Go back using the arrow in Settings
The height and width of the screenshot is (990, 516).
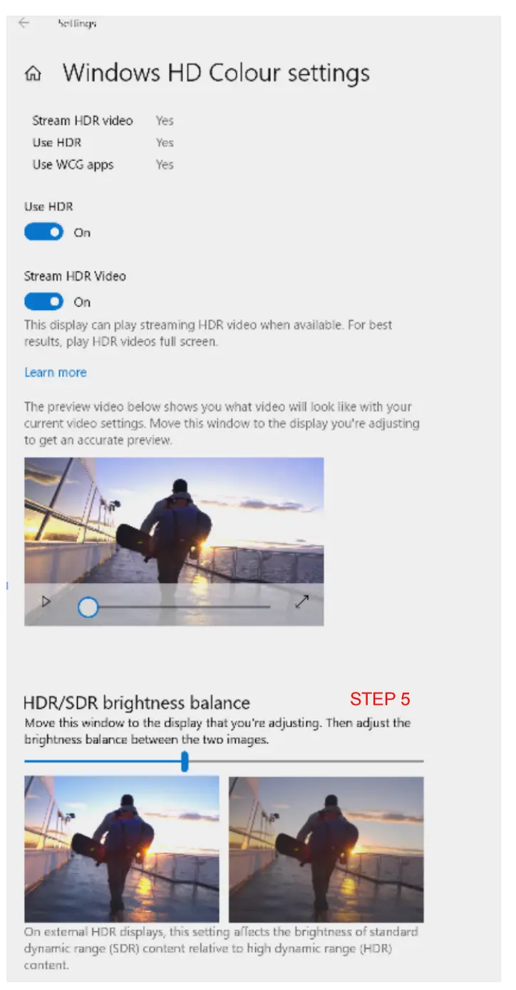pyautogui.click(x=24, y=24)
